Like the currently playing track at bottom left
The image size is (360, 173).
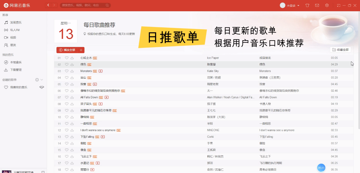tap(43, 172)
